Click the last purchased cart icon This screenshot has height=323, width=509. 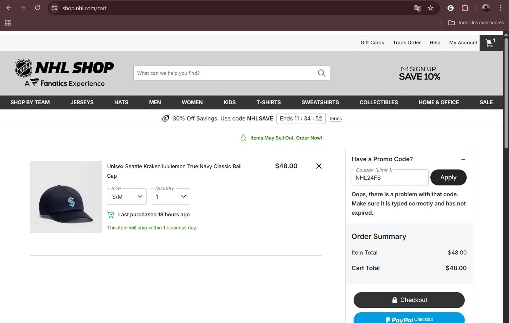pyautogui.click(x=111, y=215)
